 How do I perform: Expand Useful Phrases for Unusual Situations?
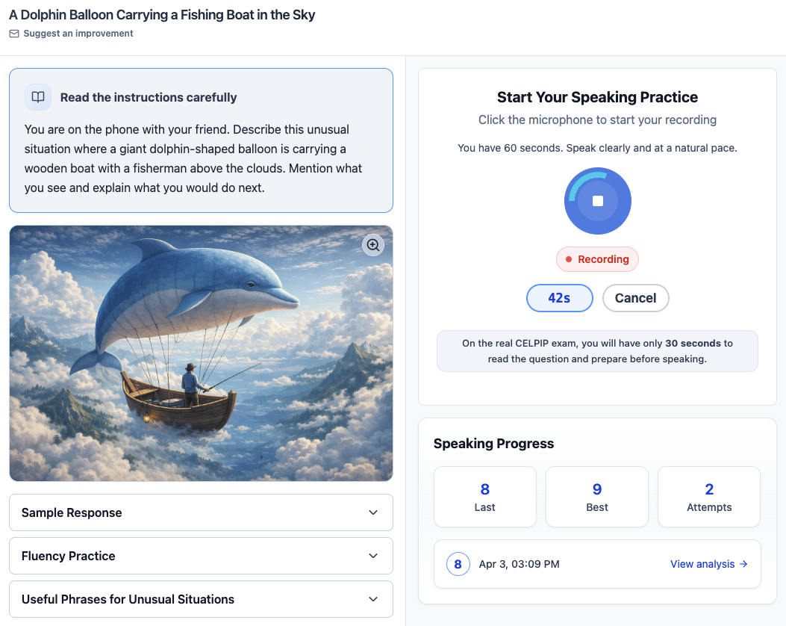(201, 599)
